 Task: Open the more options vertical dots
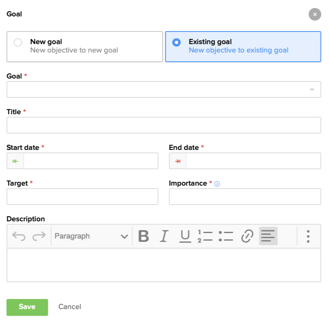coord(308,236)
